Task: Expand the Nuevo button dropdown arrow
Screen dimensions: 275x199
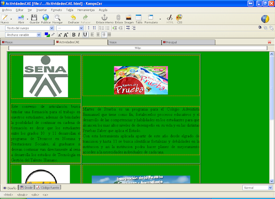Action: coord(11,19)
